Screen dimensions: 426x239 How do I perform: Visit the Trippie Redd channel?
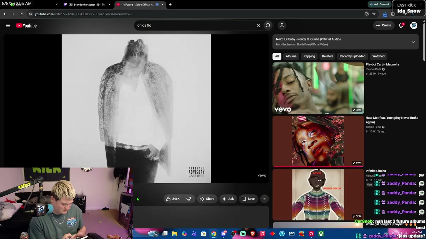[373, 127]
